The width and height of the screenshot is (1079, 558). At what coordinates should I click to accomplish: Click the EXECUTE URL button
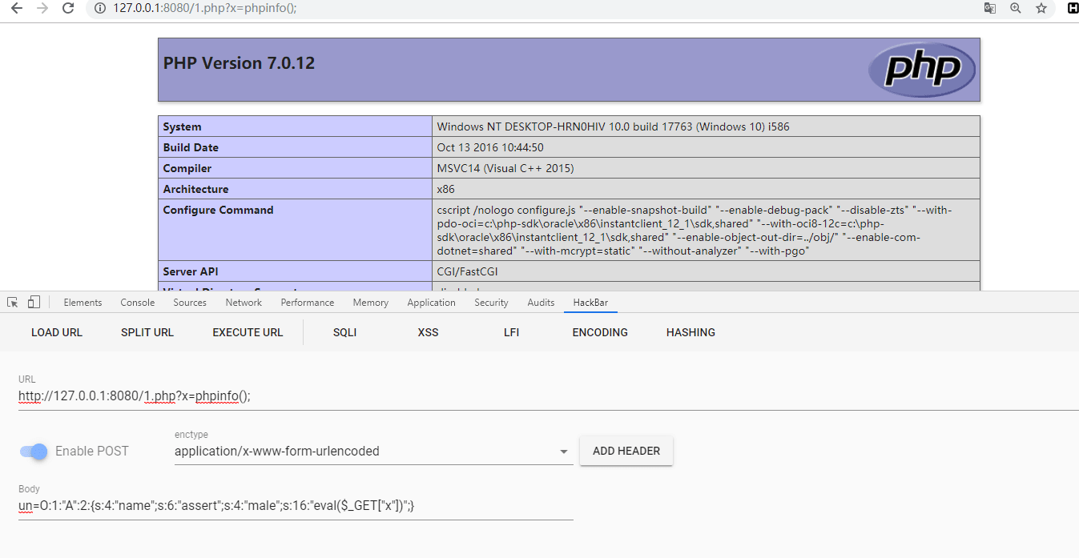pyautogui.click(x=248, y=332)
